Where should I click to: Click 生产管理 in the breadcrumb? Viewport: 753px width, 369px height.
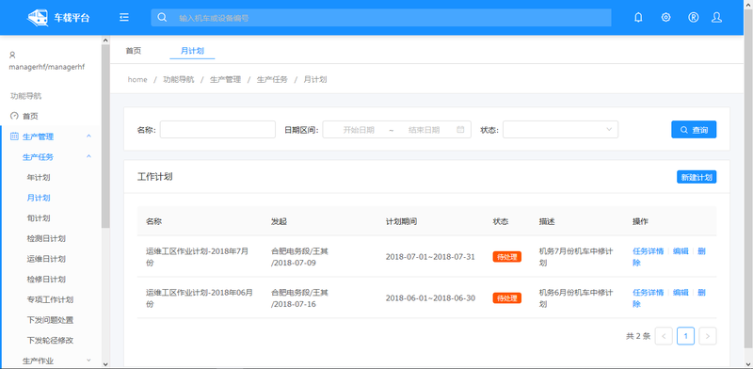pos(225,79)
